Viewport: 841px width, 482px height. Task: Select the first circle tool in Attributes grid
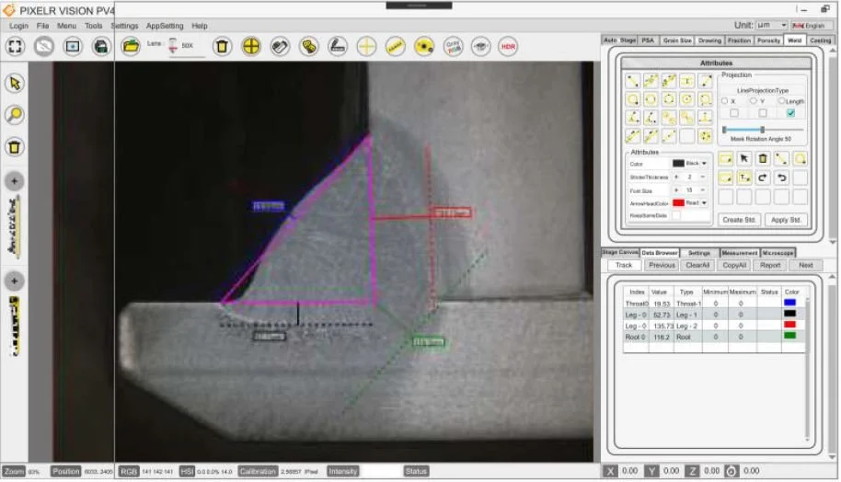633,99
